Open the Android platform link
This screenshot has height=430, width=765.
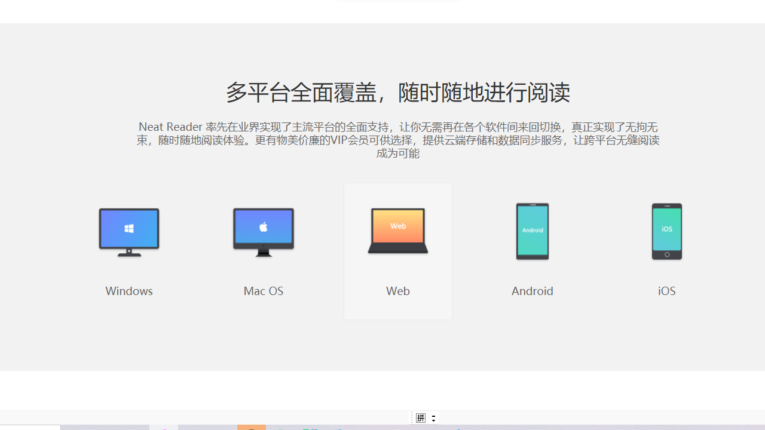[x=532, y=291]
